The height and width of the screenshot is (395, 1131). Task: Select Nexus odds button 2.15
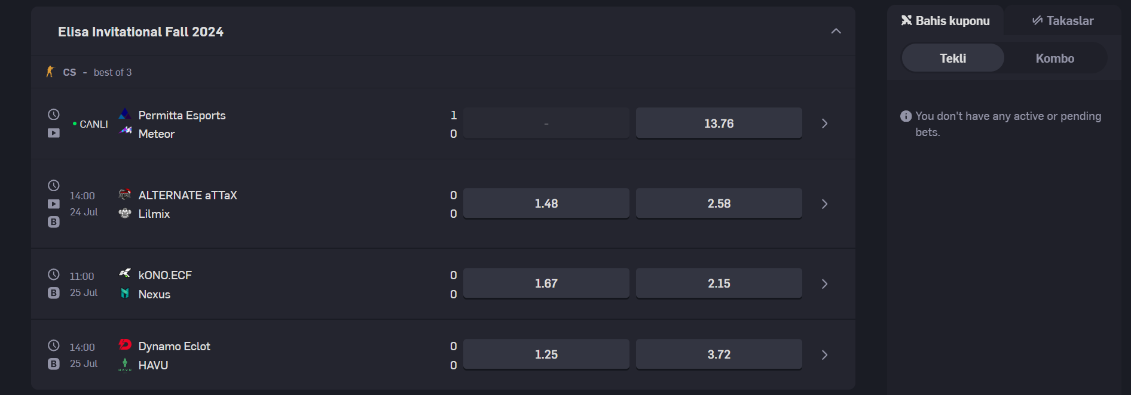(x=719, y=283)
